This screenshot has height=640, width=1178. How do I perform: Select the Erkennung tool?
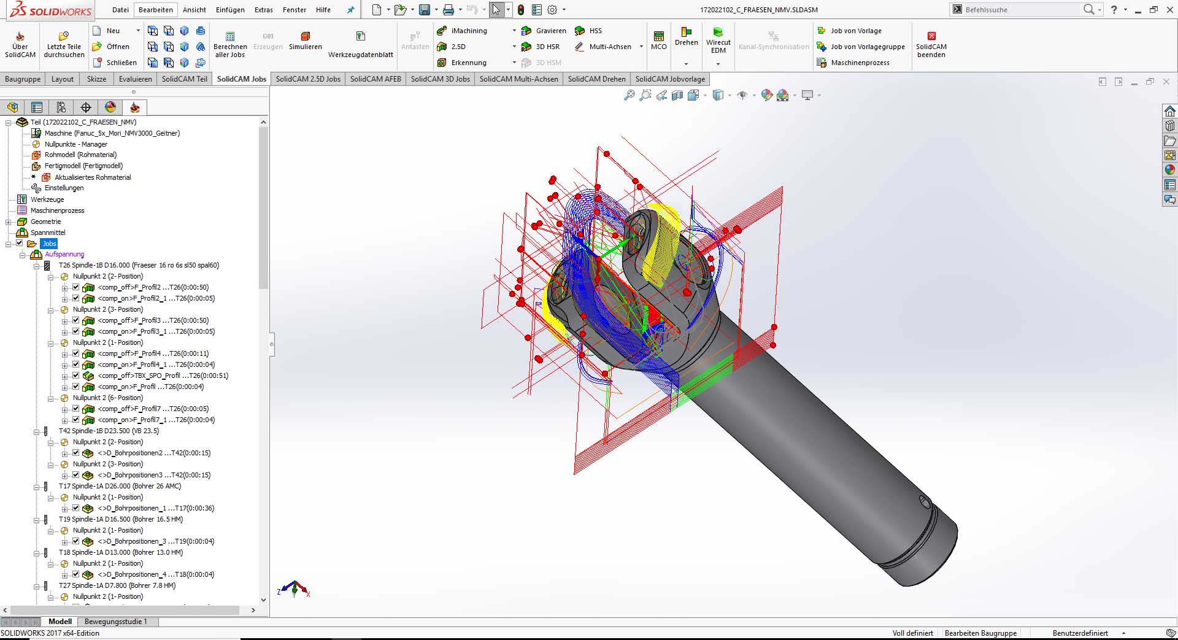pyautogui.click(x=462, y=63)
